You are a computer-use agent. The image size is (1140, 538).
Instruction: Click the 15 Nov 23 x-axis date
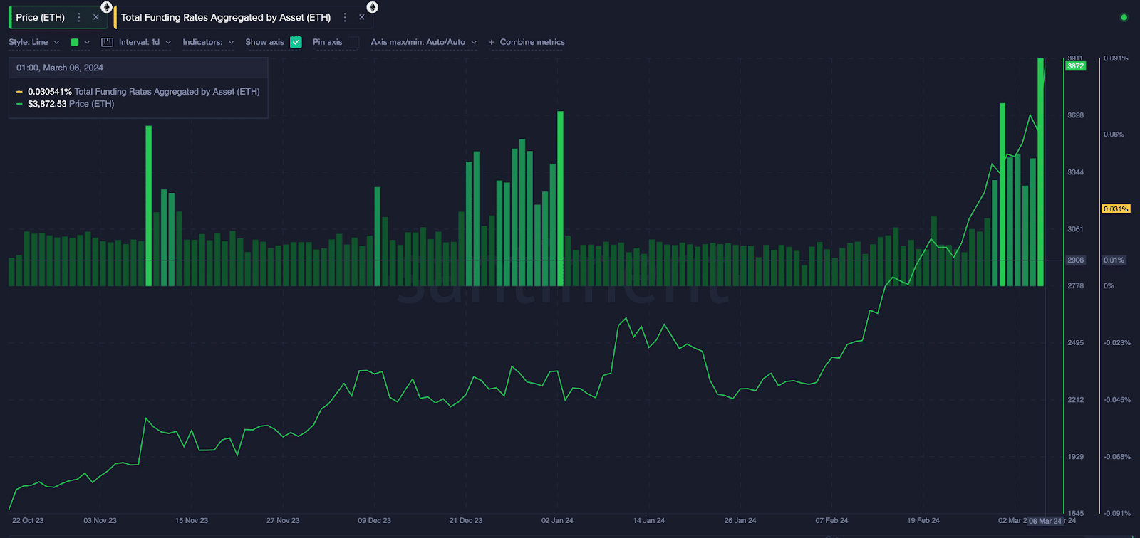[x=192, y=520]
